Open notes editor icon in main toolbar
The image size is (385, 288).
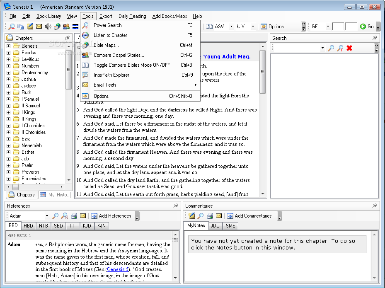[30, 27]
